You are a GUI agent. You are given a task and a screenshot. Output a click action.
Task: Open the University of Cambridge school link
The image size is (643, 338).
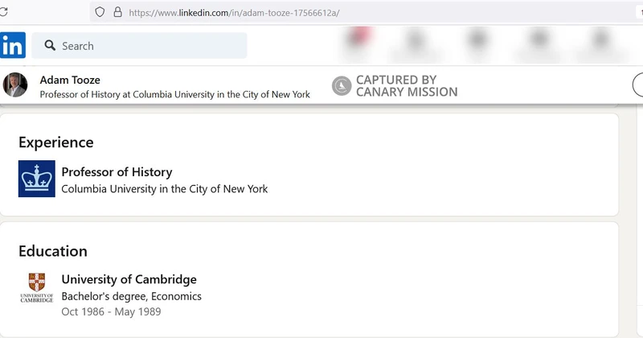[129, 279]
